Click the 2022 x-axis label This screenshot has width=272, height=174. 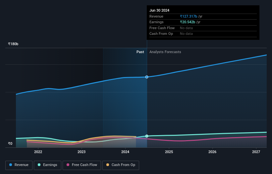click(x=38, y=152)
